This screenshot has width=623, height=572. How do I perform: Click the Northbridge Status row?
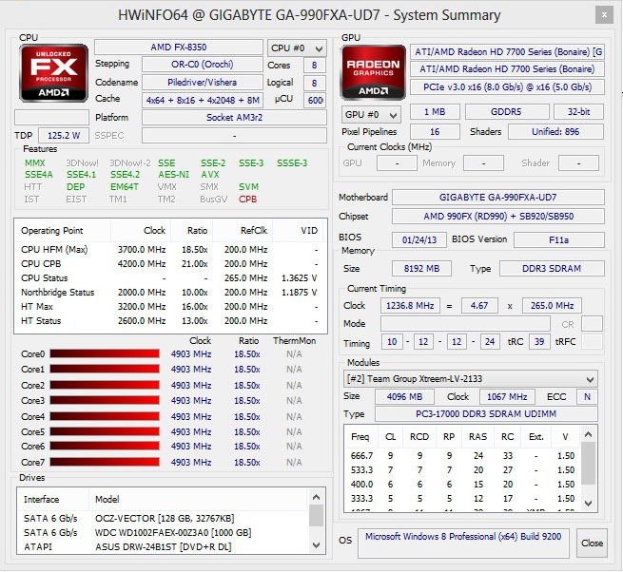click(x=170, y=293)
